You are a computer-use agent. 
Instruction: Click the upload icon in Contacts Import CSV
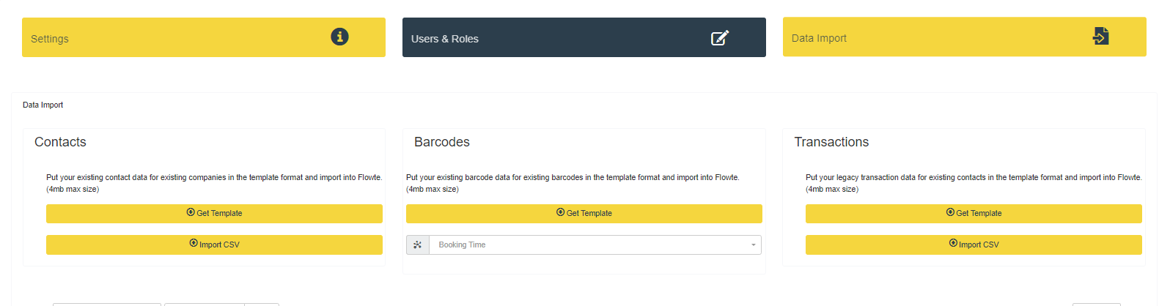pyautogui.click(x=194, y=243)
